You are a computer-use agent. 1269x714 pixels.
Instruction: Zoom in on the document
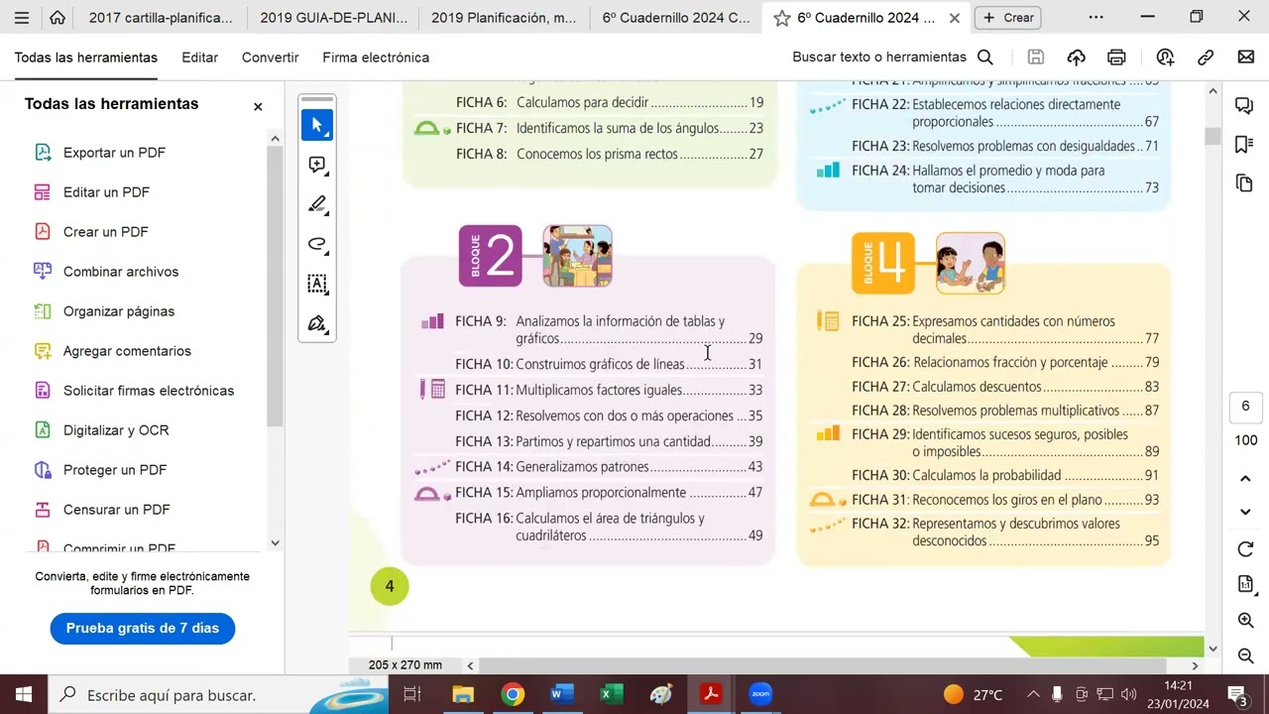pyautogui.click(x=1244, y=620)
